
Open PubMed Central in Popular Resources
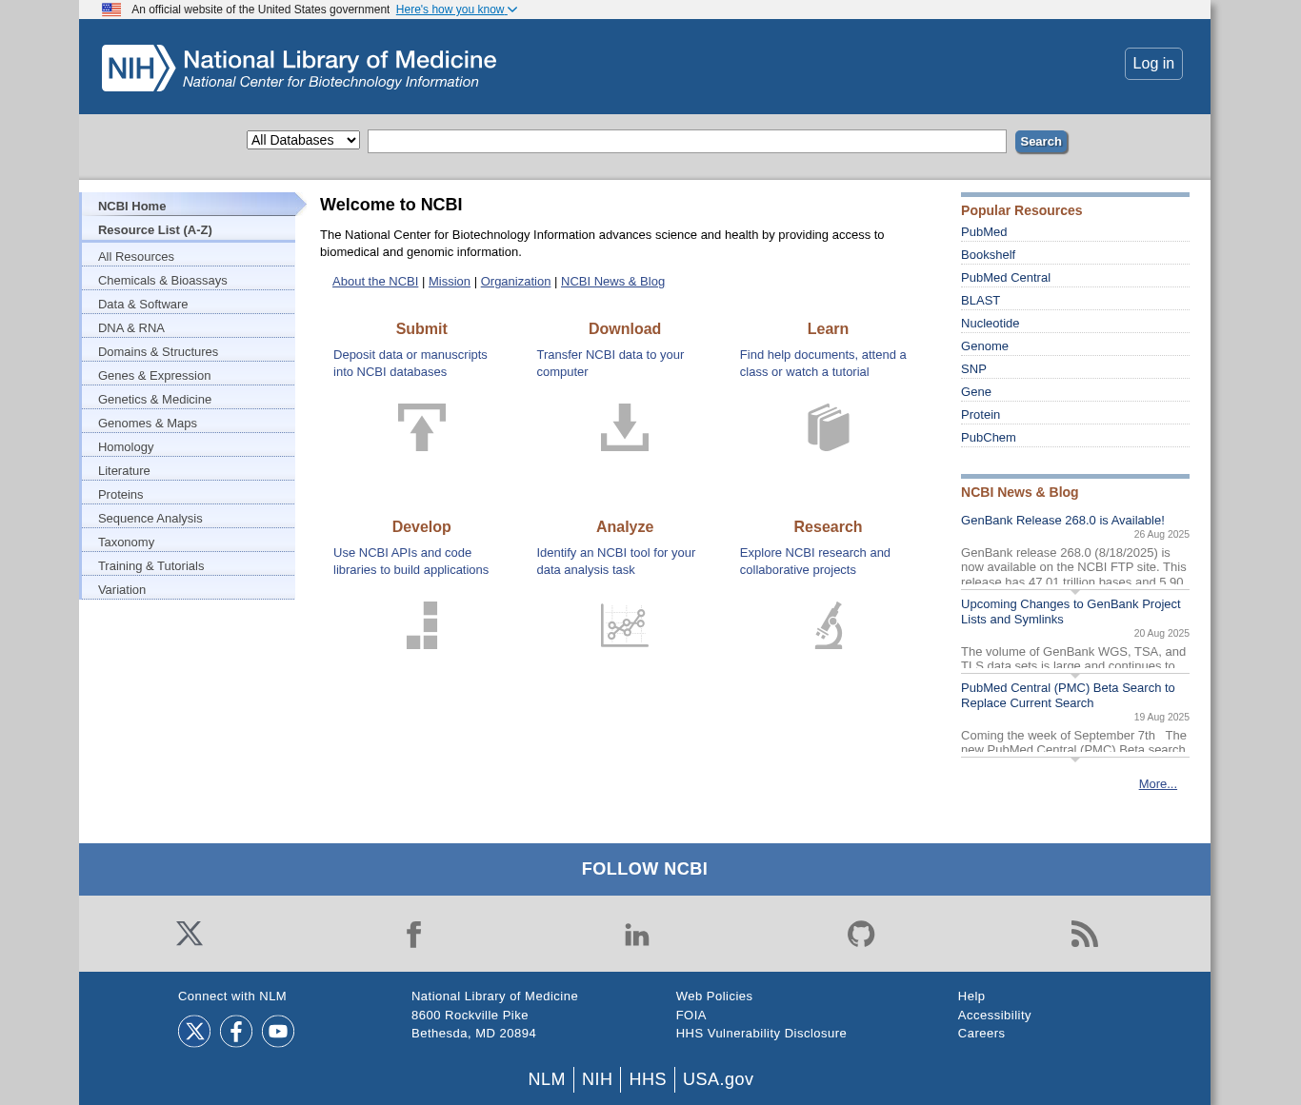click(1006, 278)
